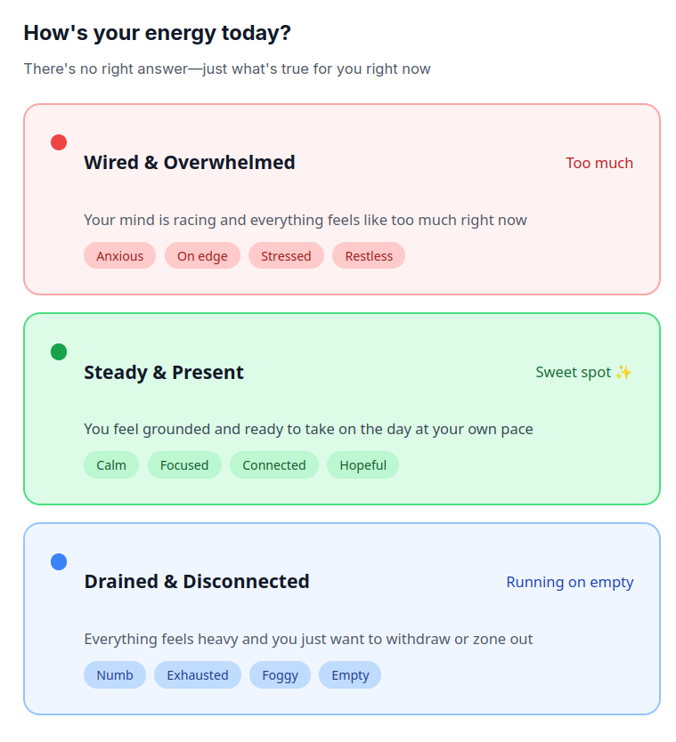Click the Exhausted tag
The image size is (676, 742).
click(198, 675)
